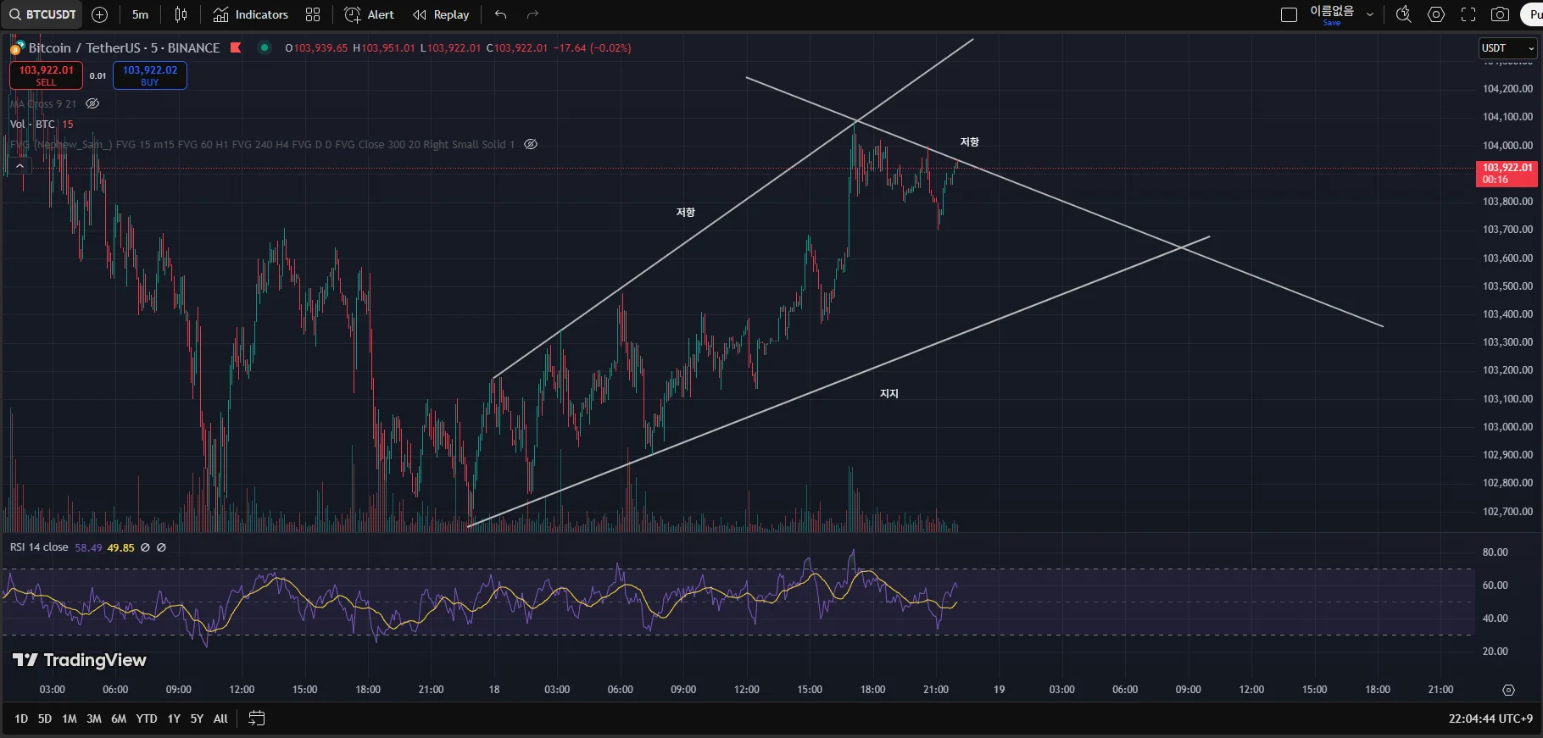This screenshot has width=1543, height=738.
Task: Select the Vol · BTC indicator legend
Action: pyautogui.click(x=32, y=125)
